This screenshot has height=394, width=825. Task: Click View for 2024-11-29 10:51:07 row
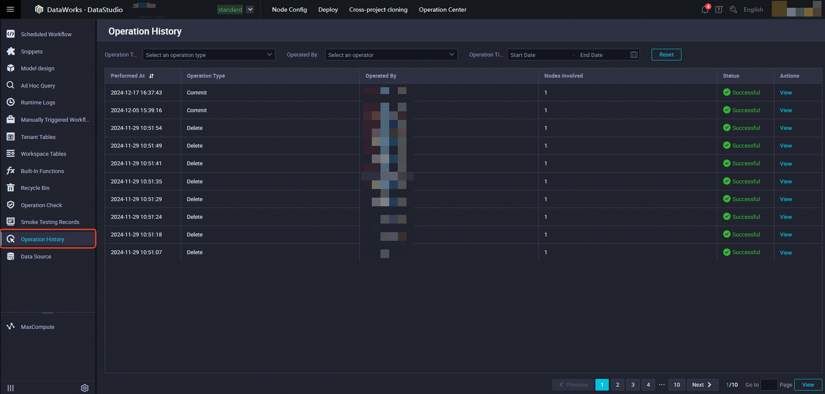point(786,252)
